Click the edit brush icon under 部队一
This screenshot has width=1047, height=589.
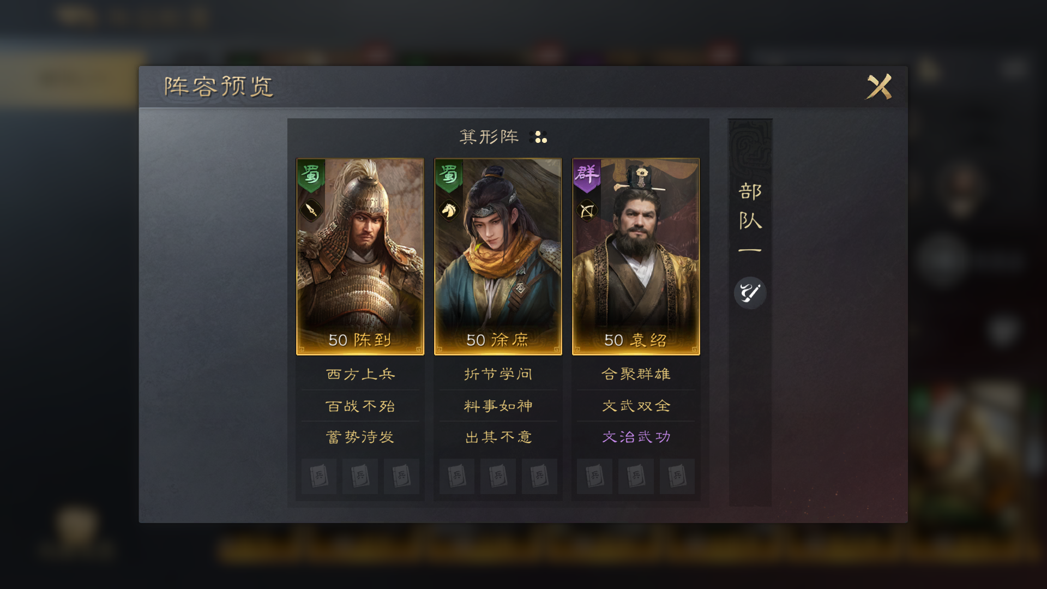750,293
